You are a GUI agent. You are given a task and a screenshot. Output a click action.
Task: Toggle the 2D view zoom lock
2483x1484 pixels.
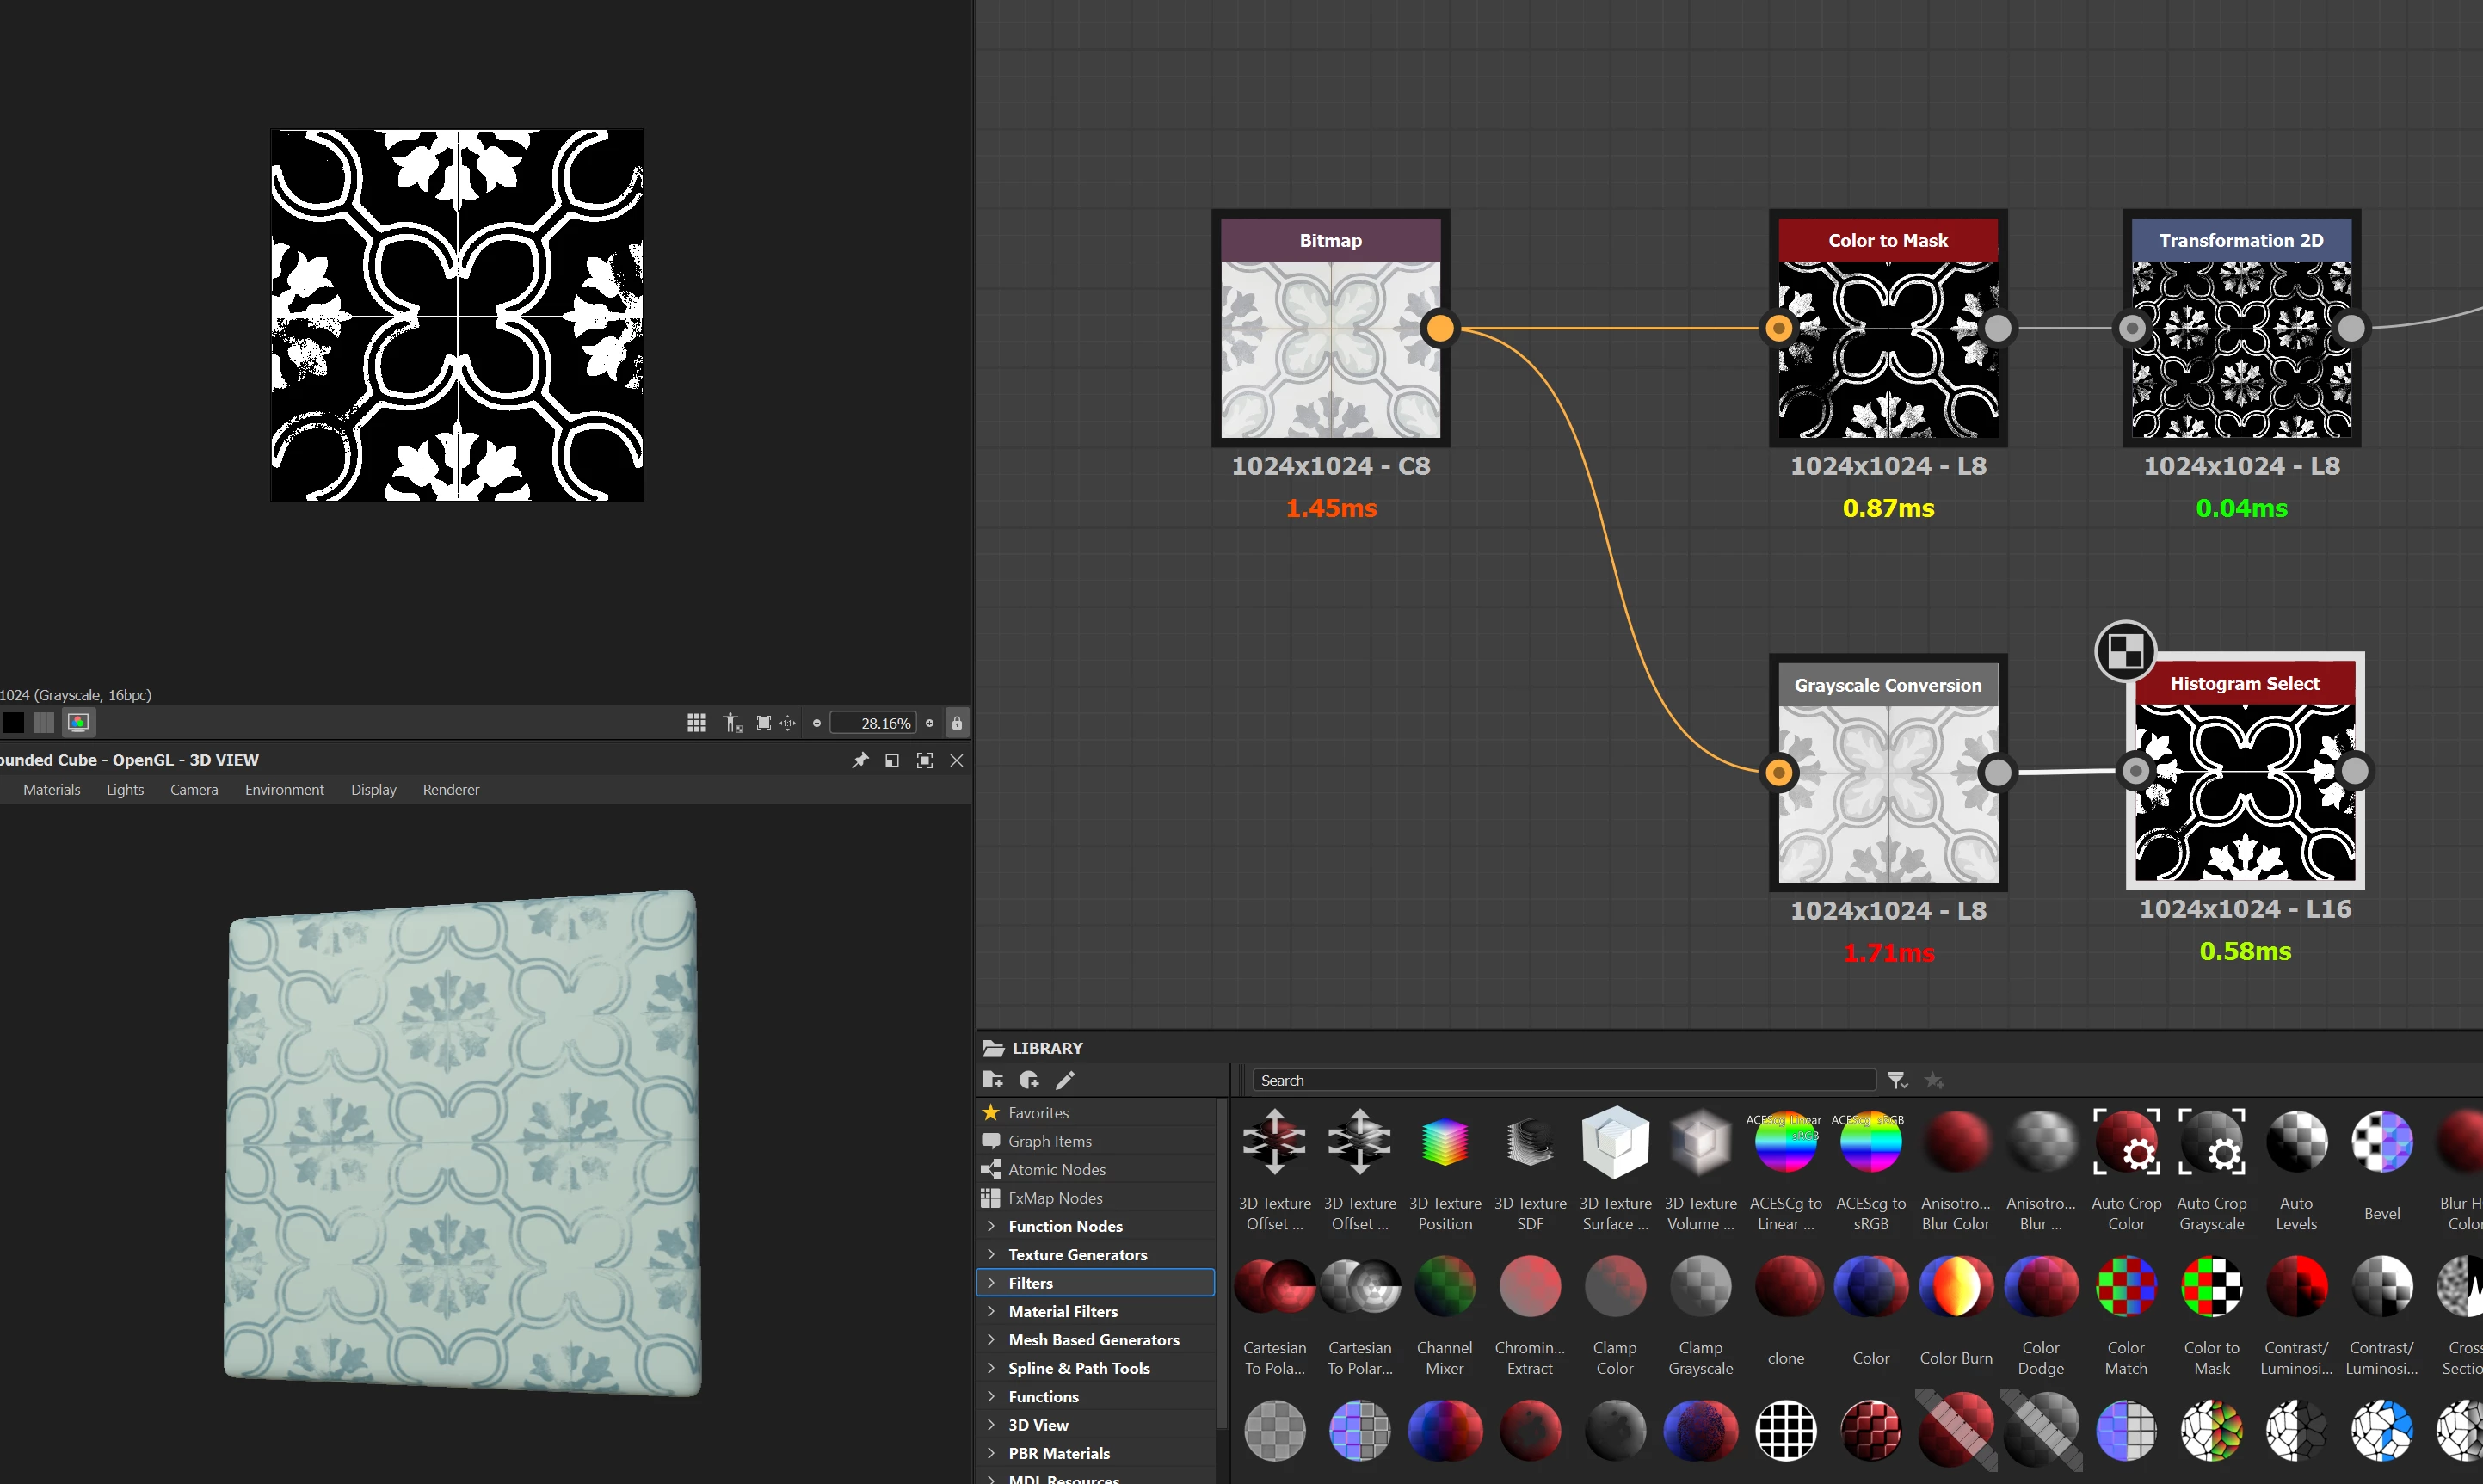pos(956,722)
